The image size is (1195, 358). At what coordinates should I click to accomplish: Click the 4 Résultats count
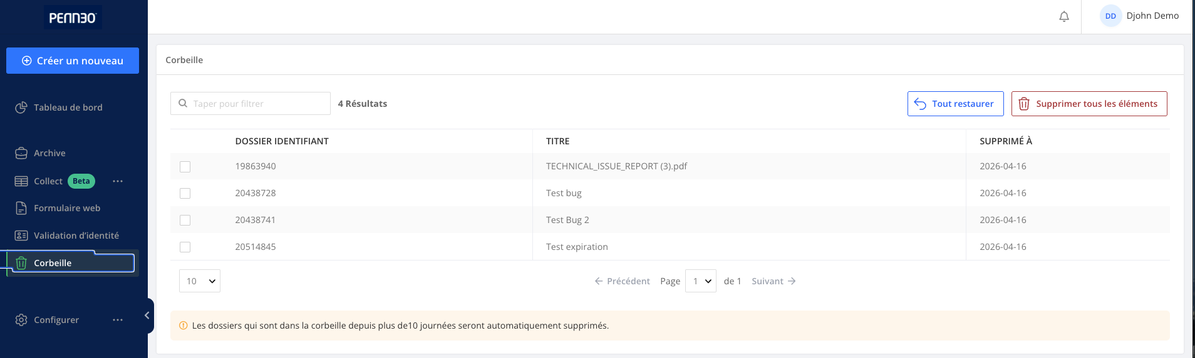(363, 104)
